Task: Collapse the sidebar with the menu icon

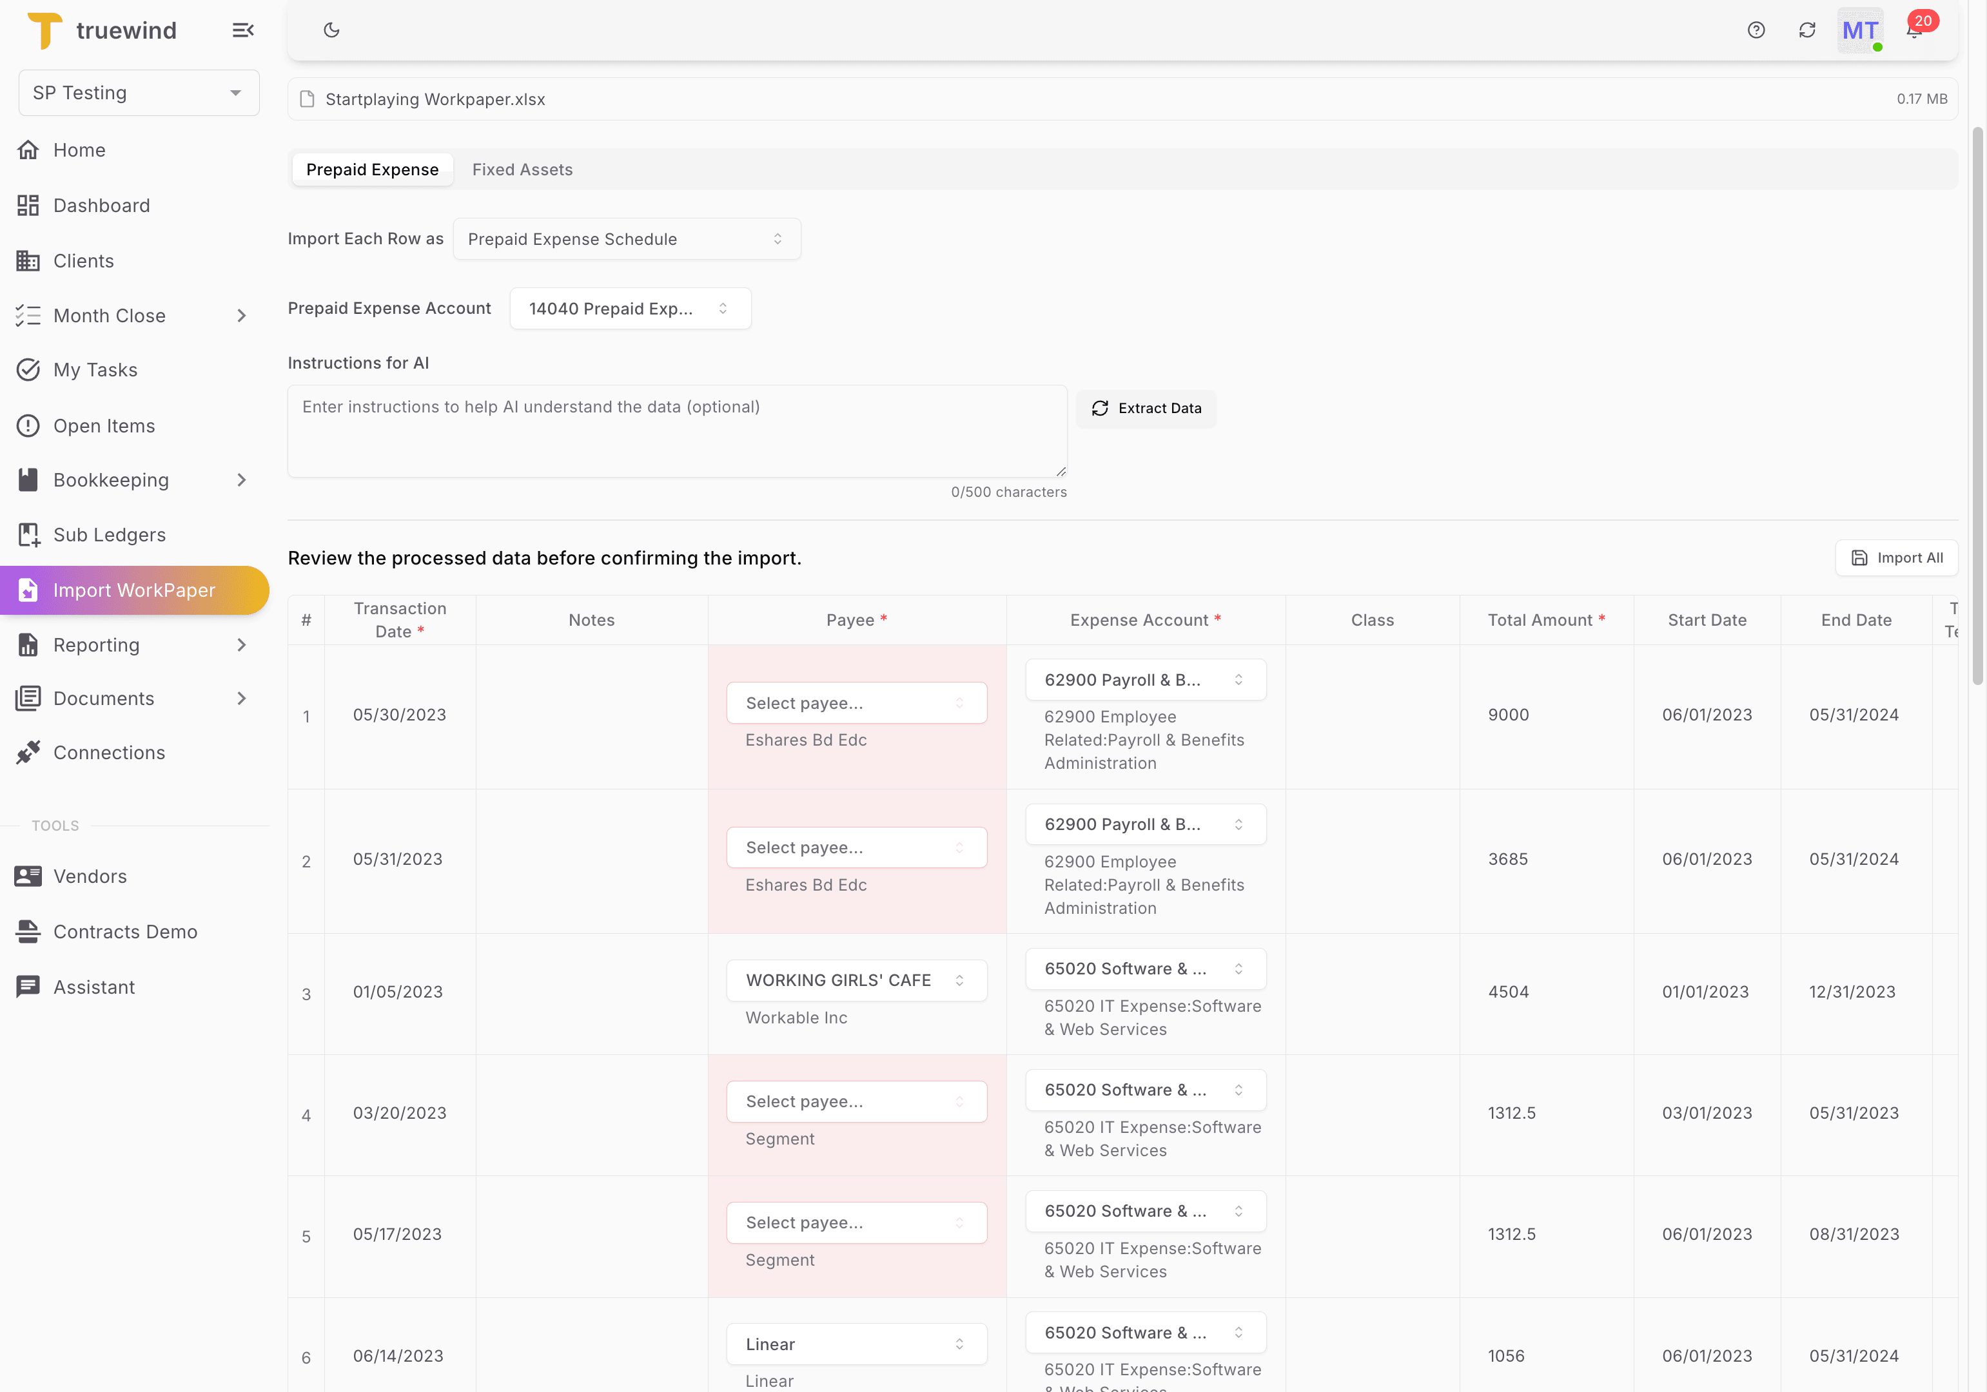Action: click(242, 30)
